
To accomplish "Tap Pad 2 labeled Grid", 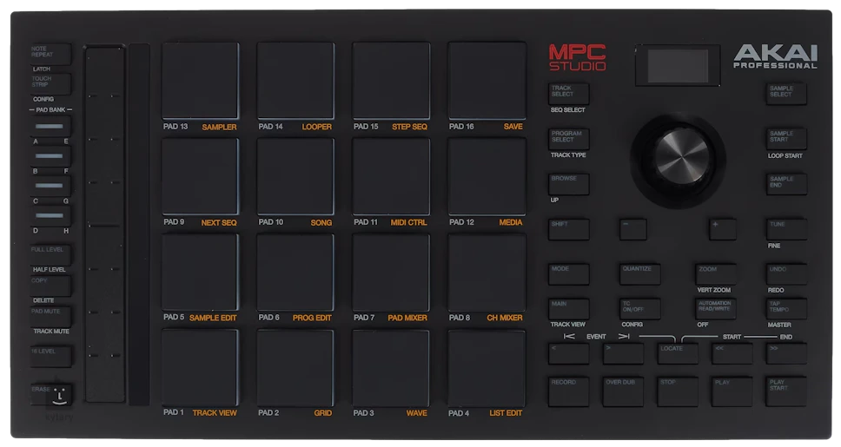I will (295, 368).
